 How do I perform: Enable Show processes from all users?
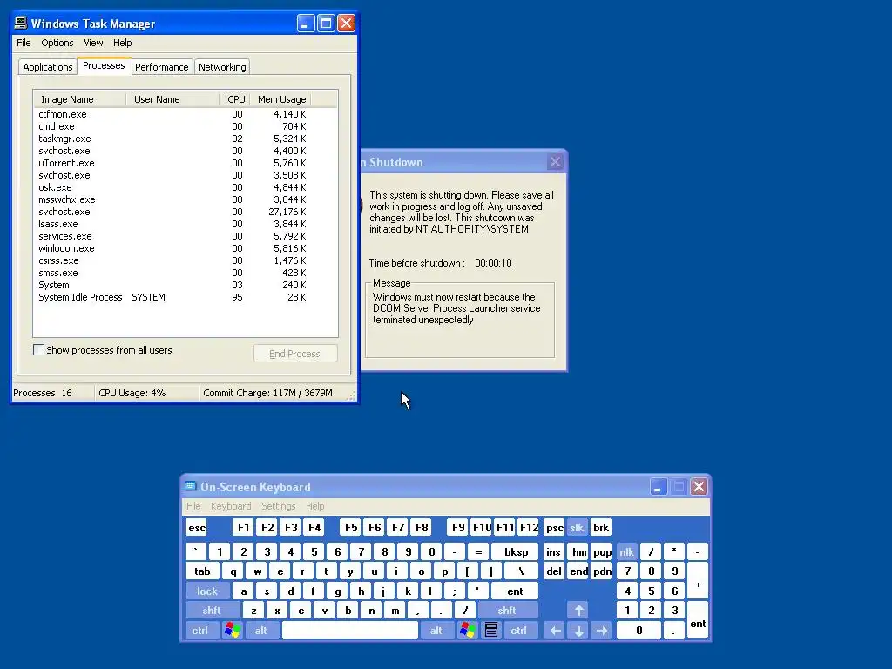(38, 350)
